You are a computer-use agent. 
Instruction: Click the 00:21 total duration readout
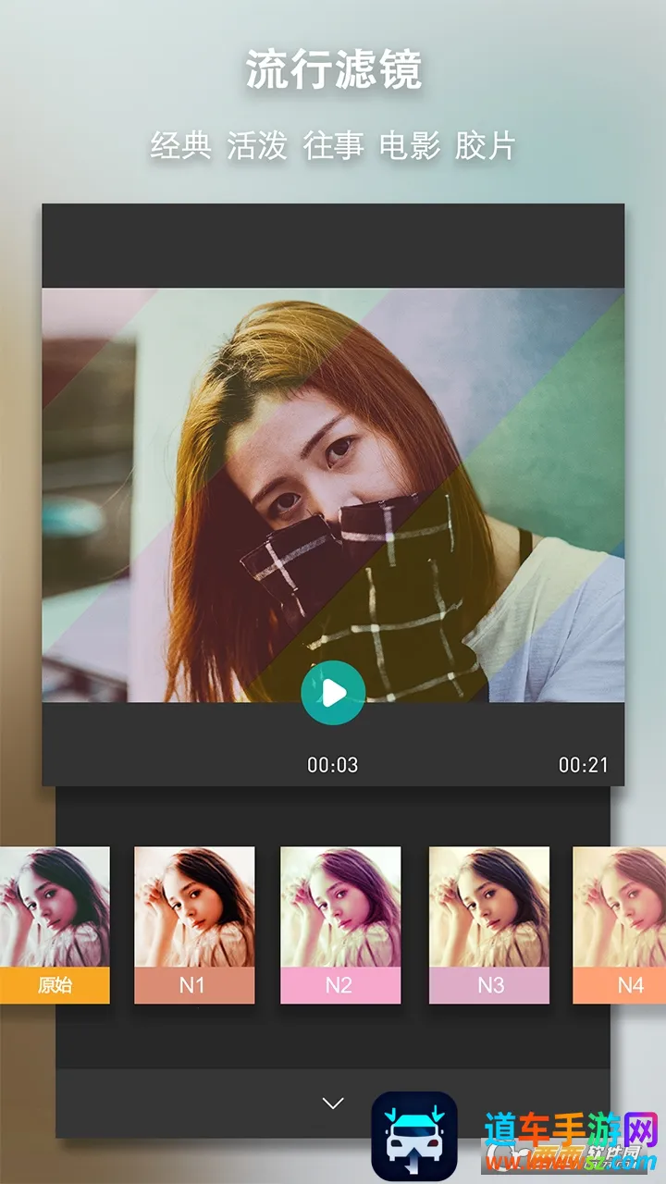584,765
